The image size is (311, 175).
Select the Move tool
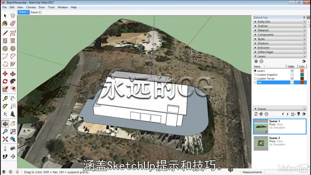pyautogui.click(x=5, y=74)
